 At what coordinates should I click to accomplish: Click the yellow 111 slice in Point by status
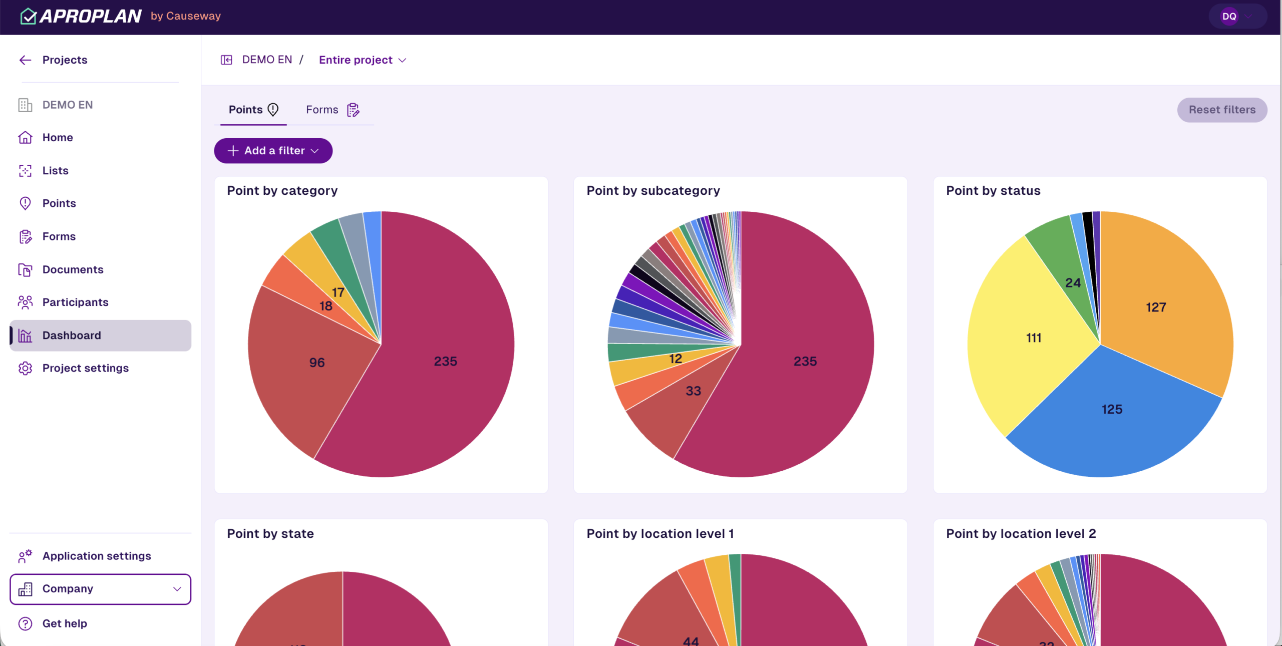click(1034, 338)
